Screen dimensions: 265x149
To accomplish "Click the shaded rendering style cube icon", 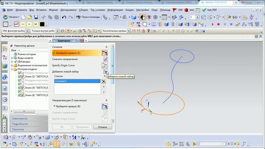I will point(134,17).
